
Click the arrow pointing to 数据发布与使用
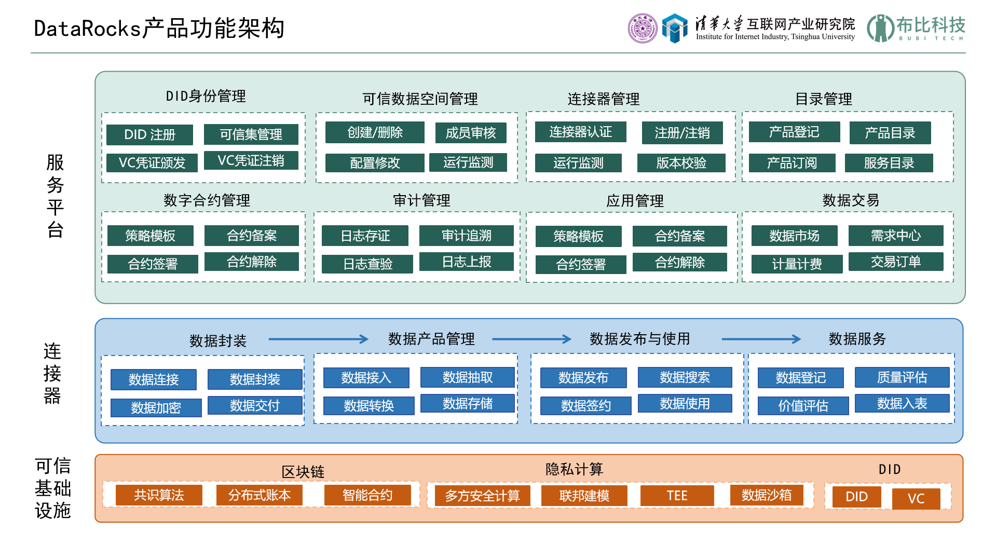click(531, 339)
